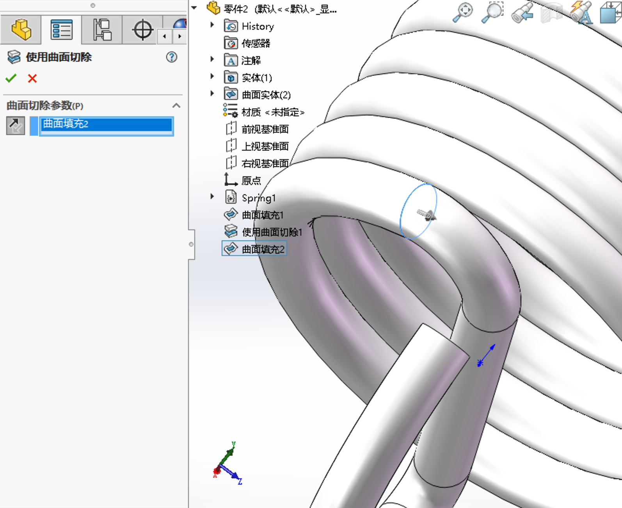Click the green checkmark to confirm cut
Image resolution: width=622 pixels, height=508 pixels.
11,78
